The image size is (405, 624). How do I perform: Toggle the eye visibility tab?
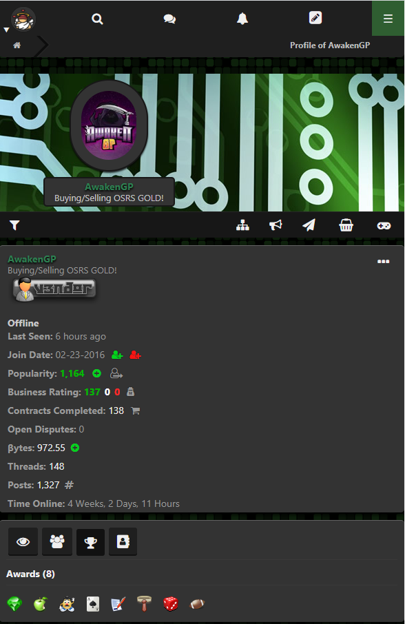click(x=23, y=541)
